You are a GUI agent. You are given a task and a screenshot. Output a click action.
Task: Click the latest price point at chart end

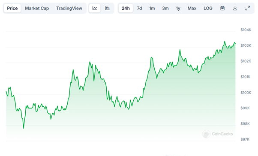(235, 44)
